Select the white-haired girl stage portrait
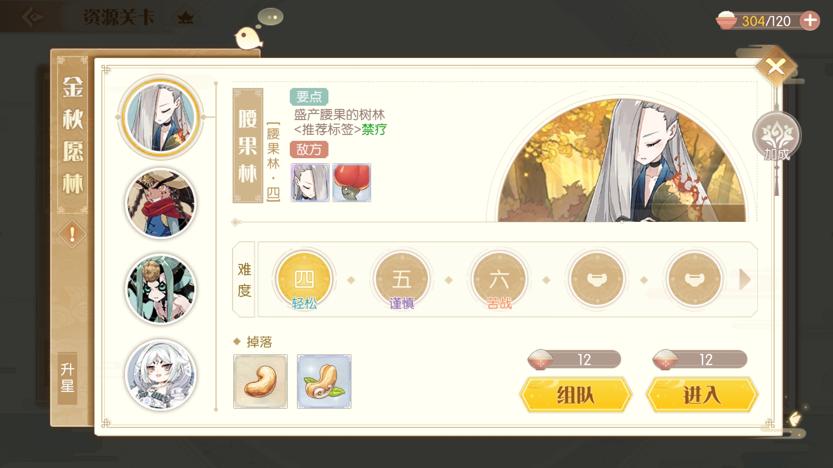Screen dimensions: 833x468 click(161, 375)
